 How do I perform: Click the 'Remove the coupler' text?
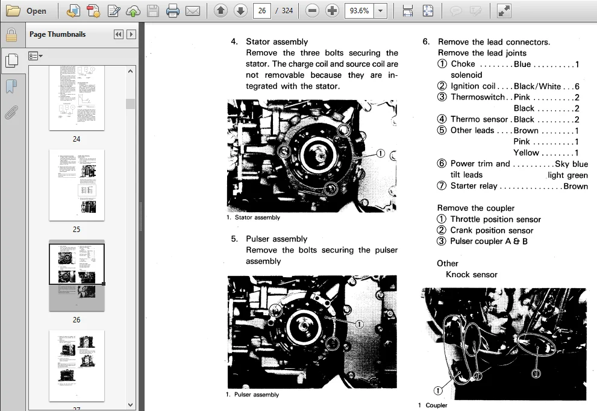pyautogui.click(x=475, y=208)
